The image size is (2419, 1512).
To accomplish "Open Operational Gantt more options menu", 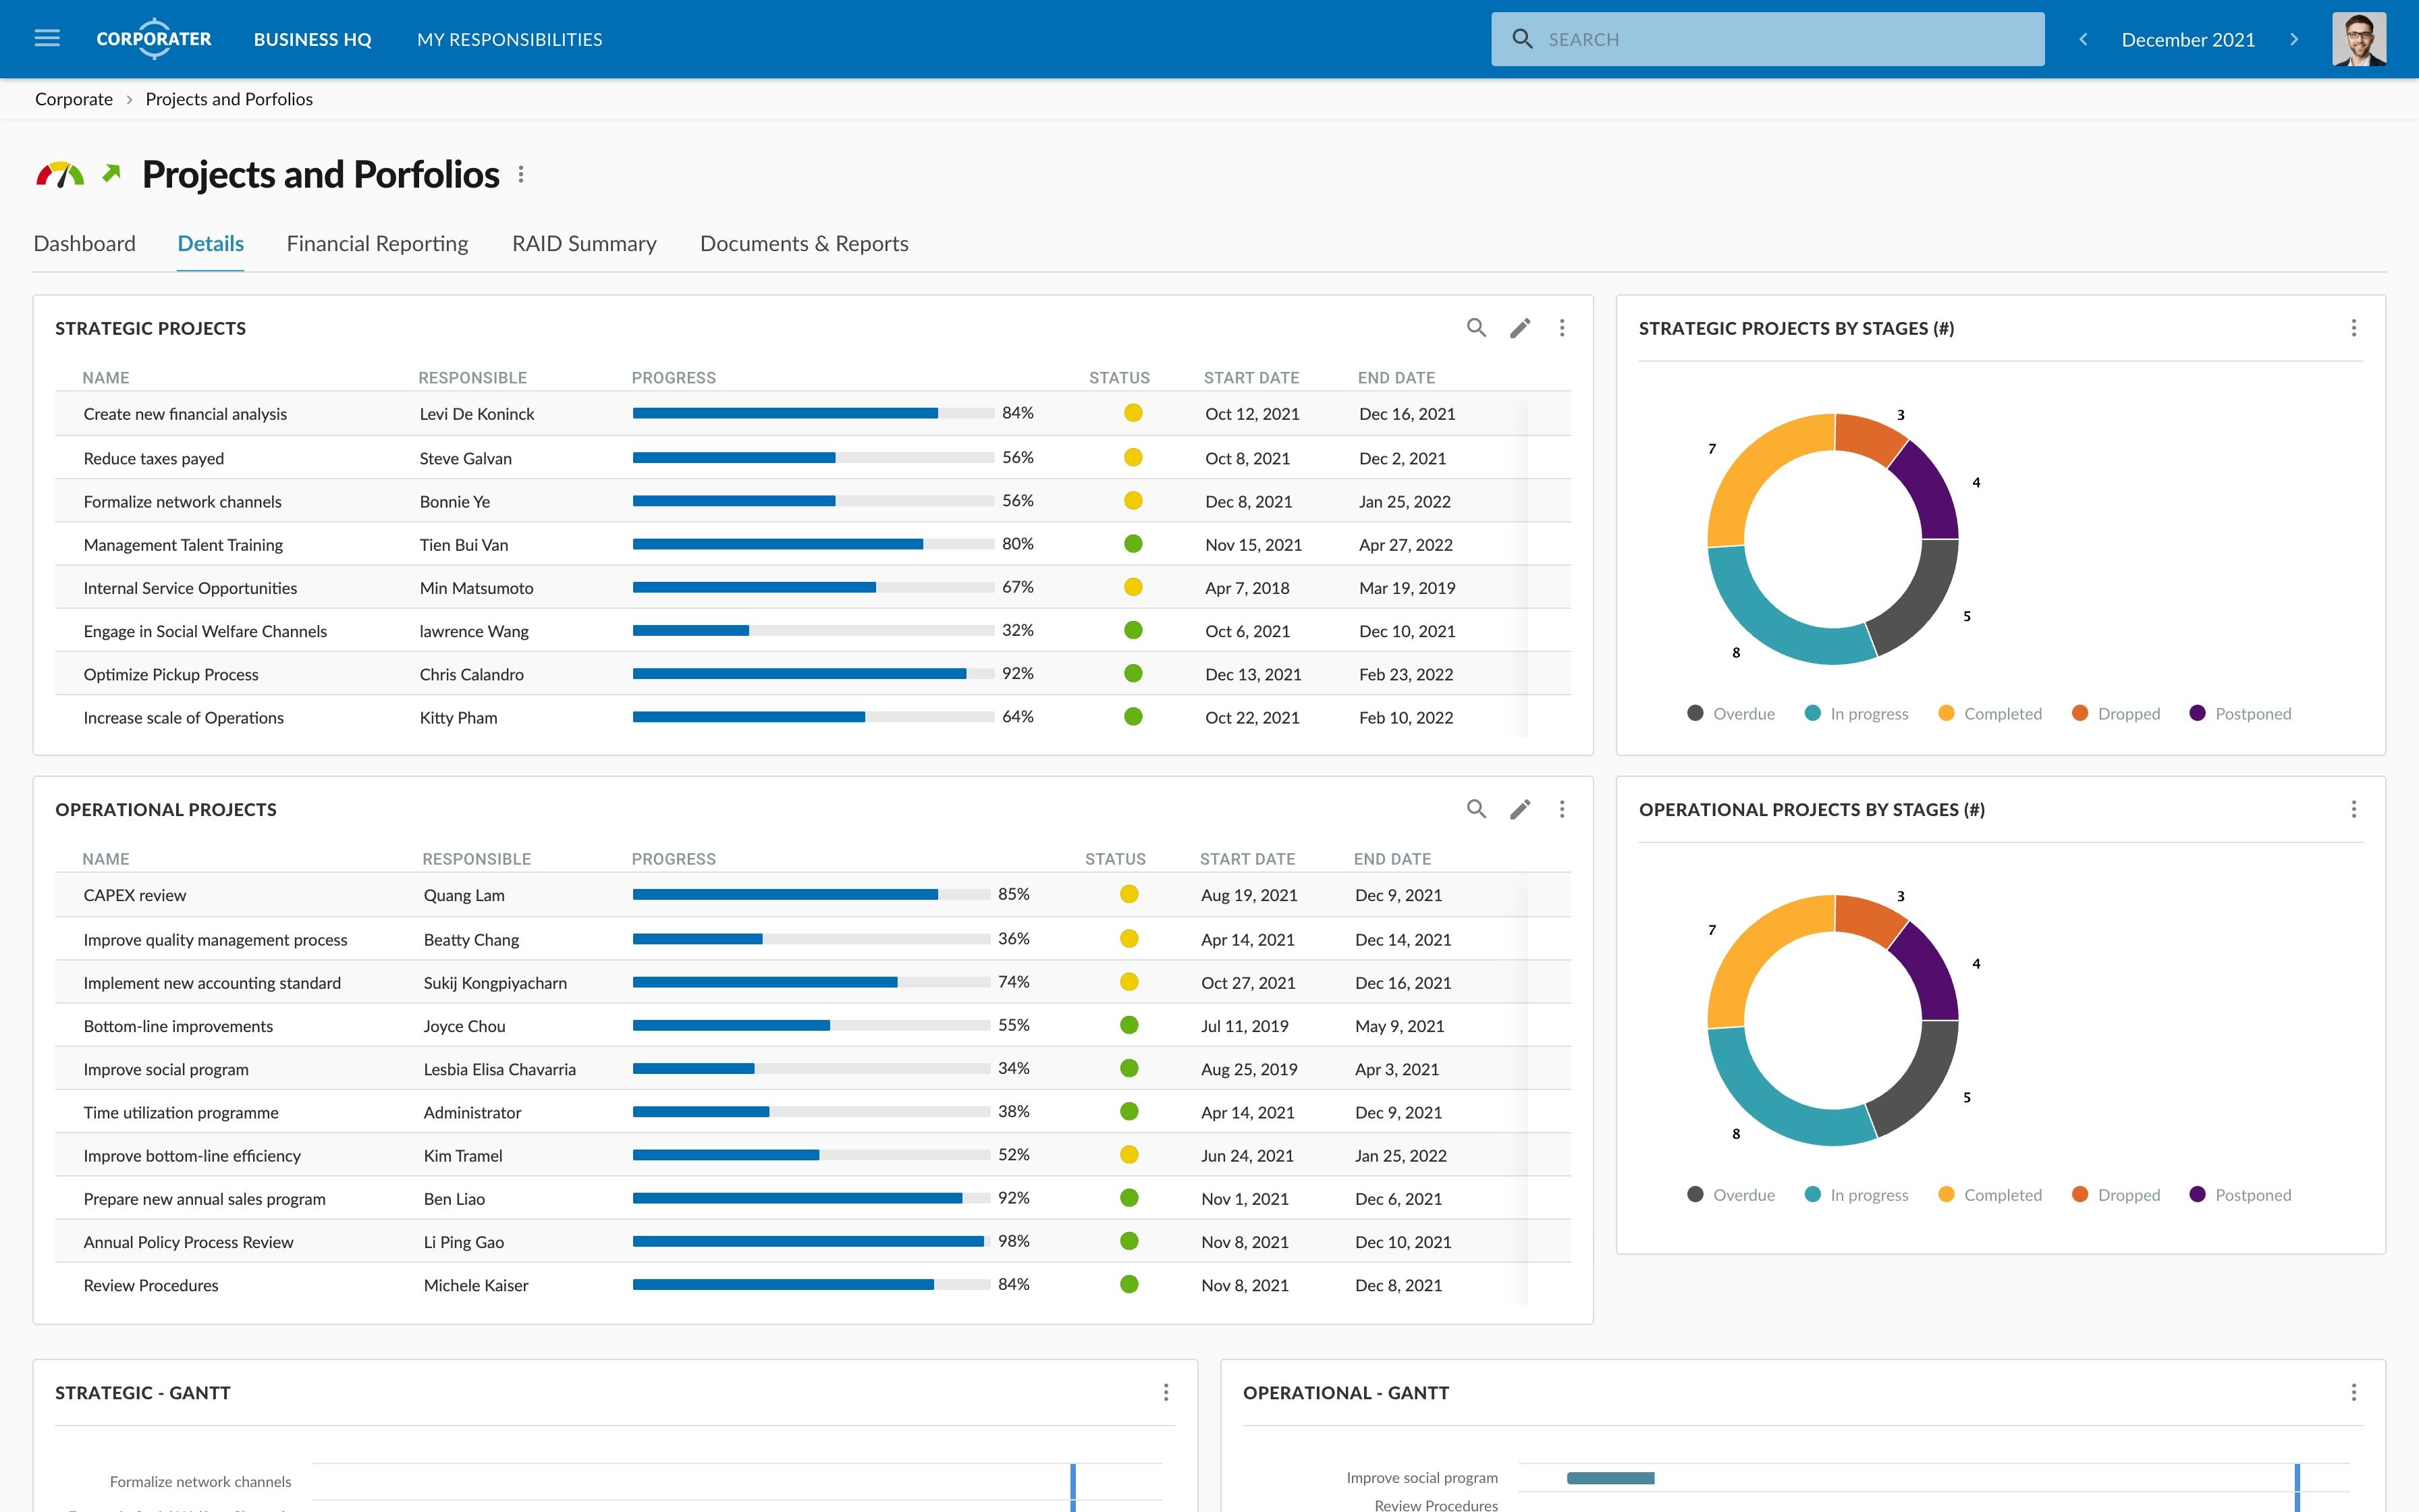I will pyautogui.click(x=2353, y=1392).
